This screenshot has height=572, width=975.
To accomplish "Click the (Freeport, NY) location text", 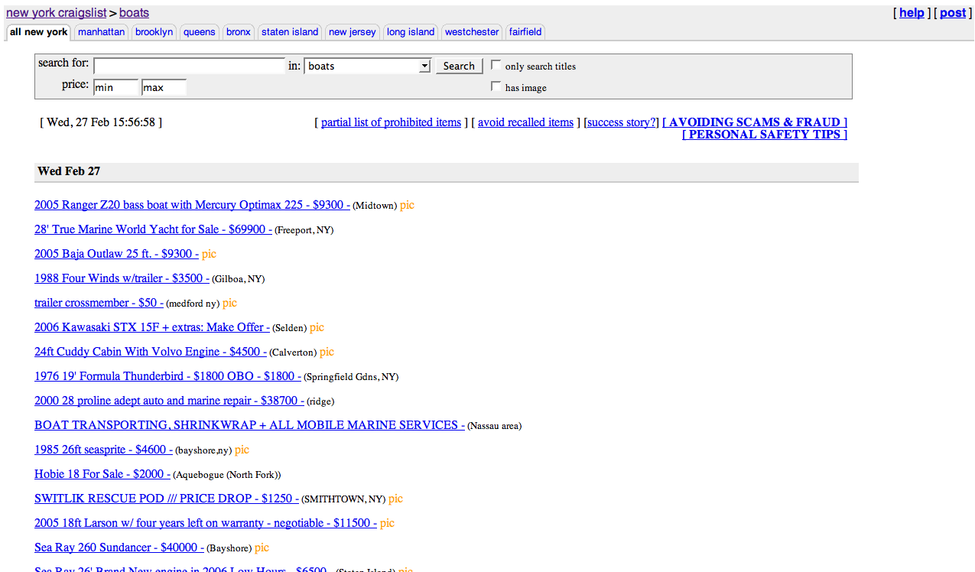I will (x=304, y=230).
